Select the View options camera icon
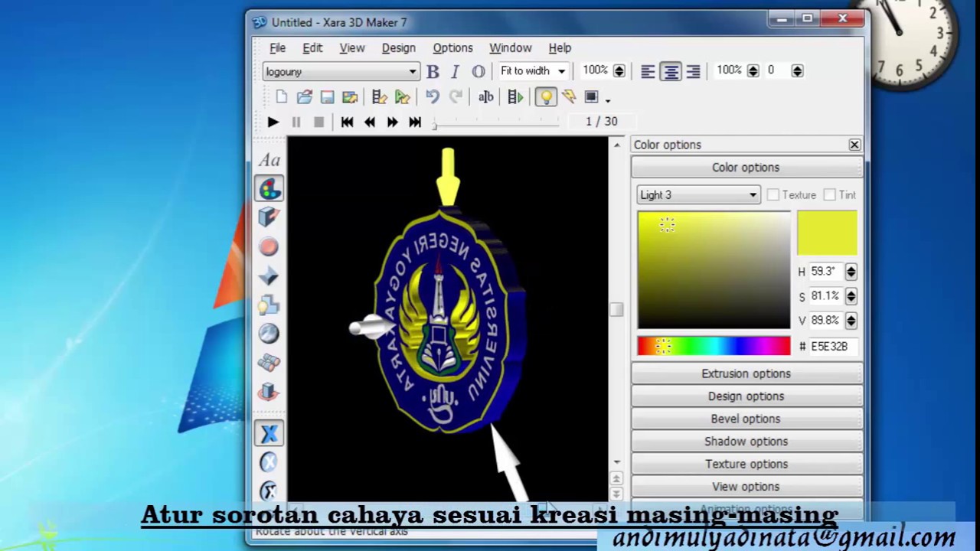This screenshot has height=551, width=980. click(269, 363)
